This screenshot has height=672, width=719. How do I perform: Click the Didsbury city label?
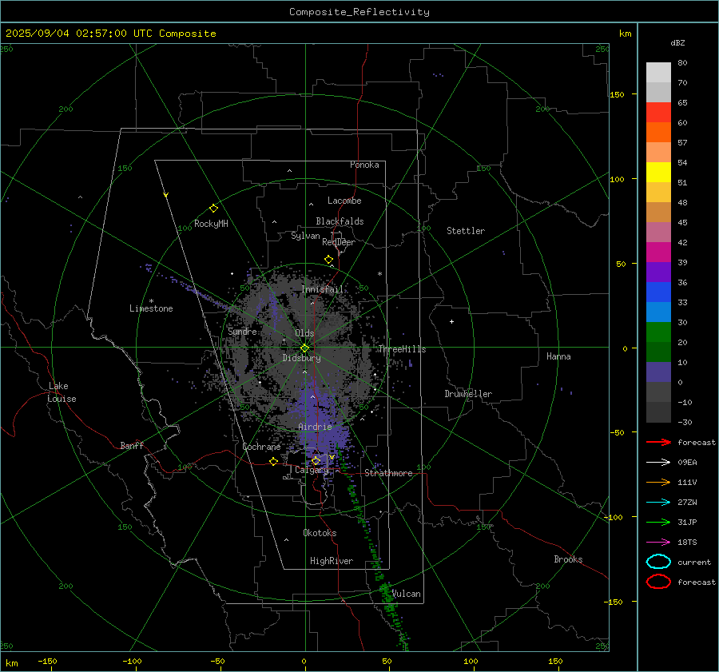pyautogui.click(x=301, y=358)
